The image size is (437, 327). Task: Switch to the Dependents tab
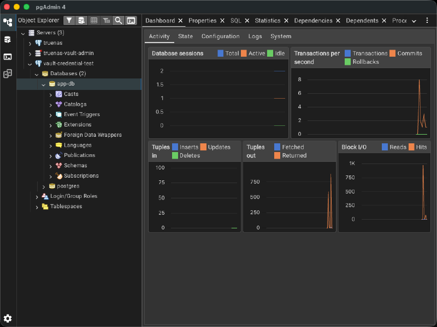[362, 21]
